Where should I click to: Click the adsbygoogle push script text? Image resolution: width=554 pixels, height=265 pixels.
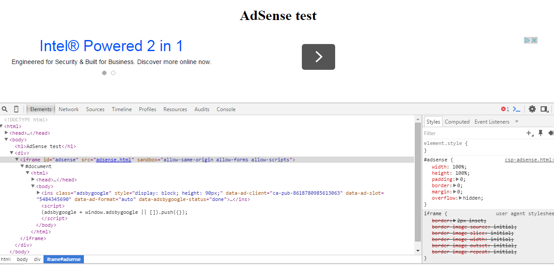pyautogui.click(x=115, y=212)
